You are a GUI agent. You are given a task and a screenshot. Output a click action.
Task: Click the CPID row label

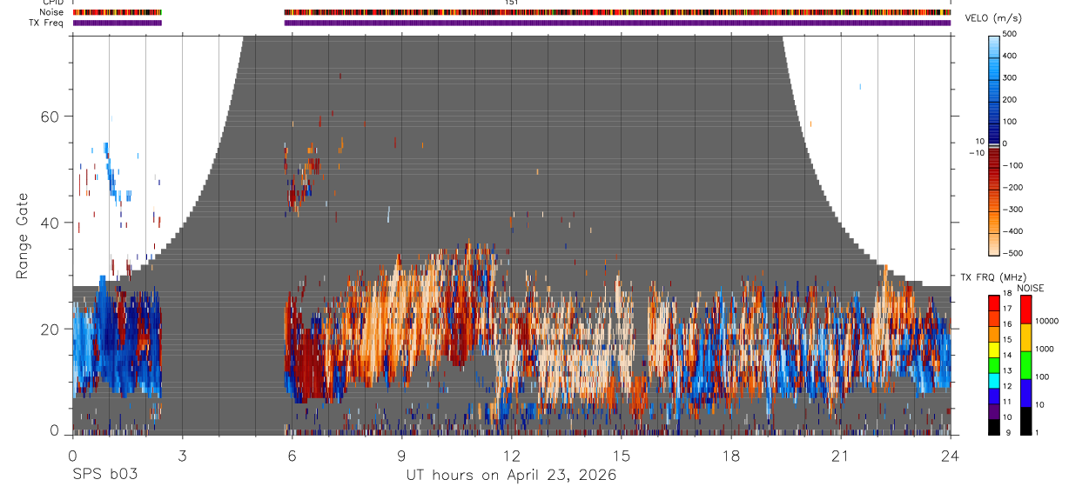52,3
